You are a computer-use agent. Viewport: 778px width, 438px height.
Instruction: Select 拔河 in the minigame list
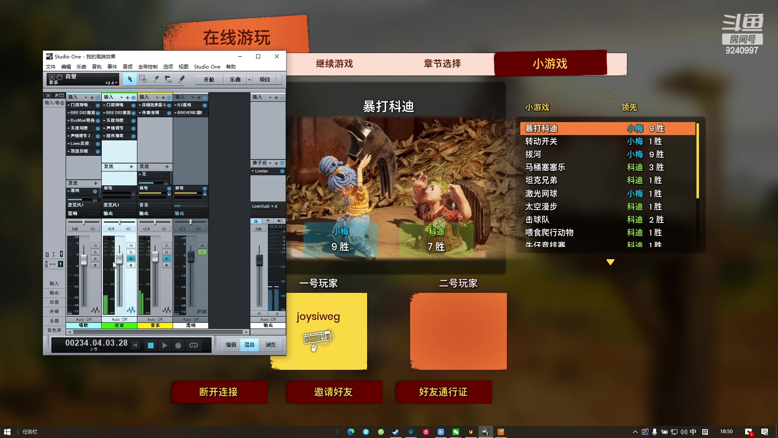[608, 154]
